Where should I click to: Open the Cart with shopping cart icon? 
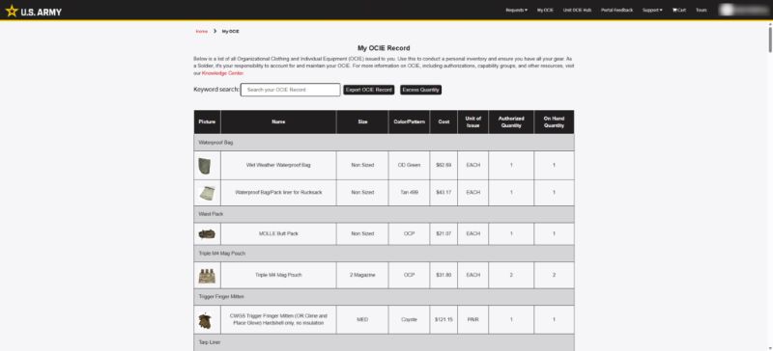click(679, 10)
